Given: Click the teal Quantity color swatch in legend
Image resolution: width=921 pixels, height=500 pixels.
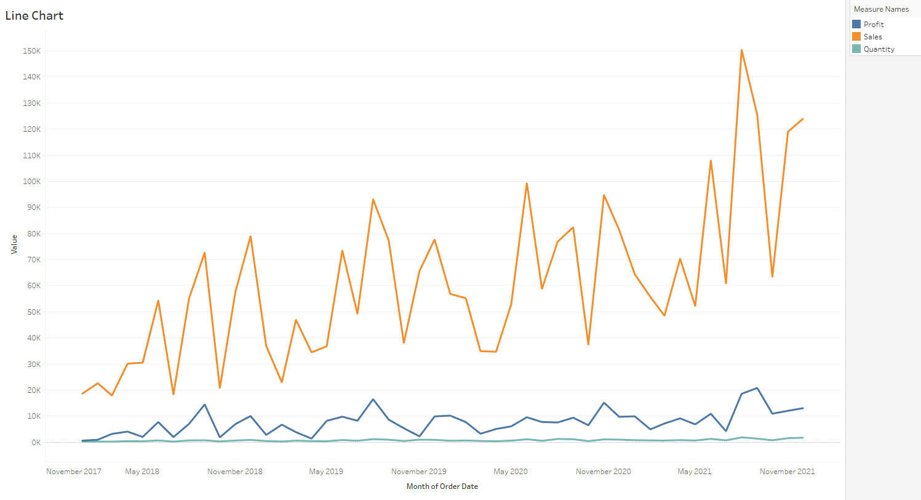Looking at the screenshot, I should tap(856, 49).
